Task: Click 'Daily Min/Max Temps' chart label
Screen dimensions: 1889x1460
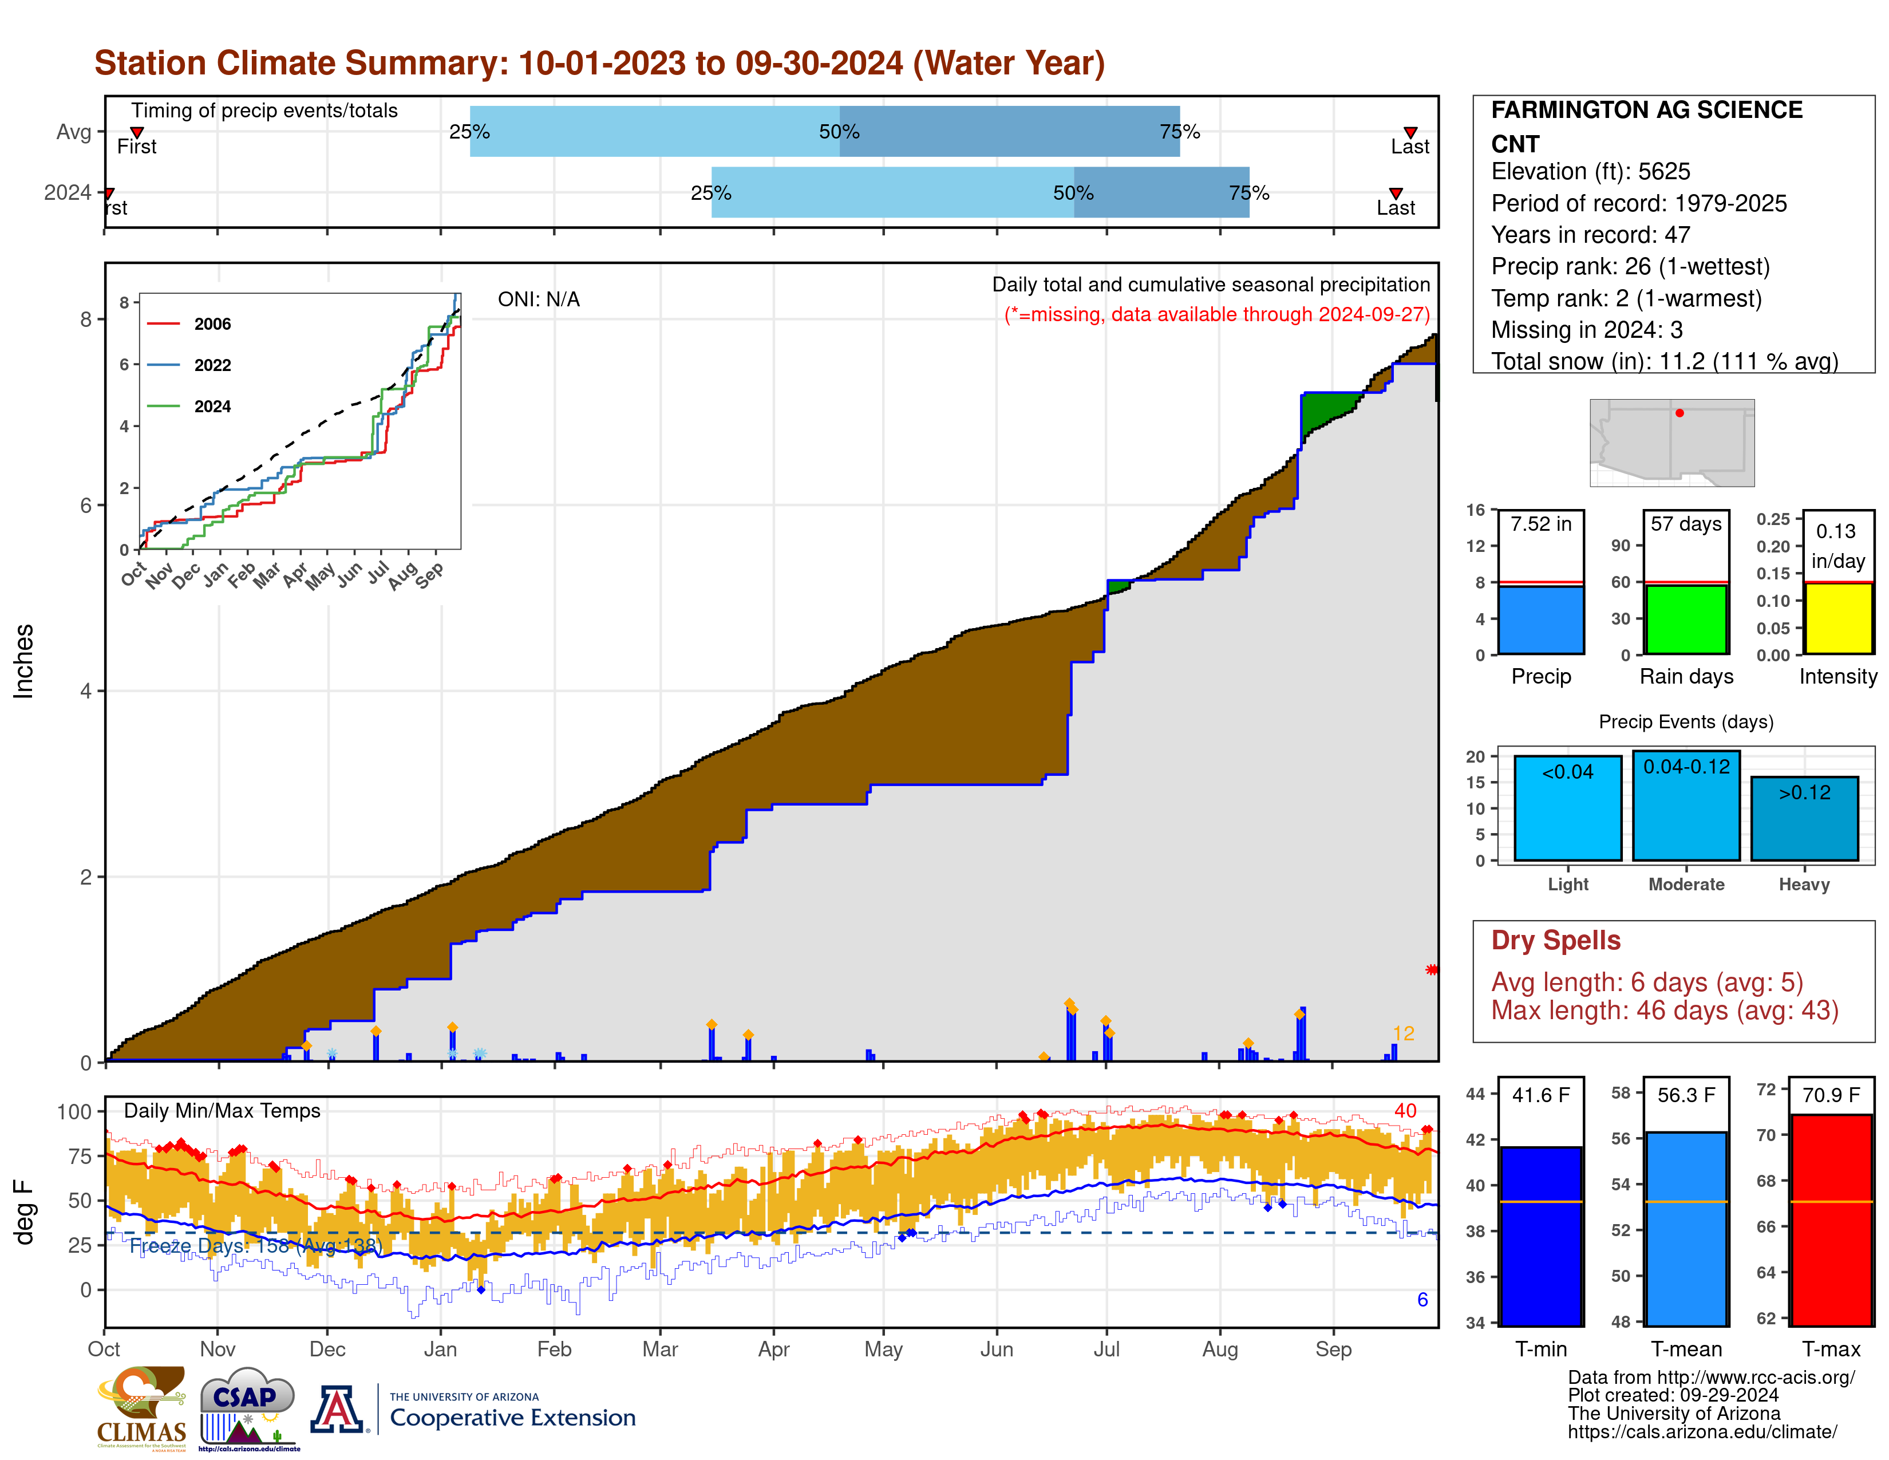Action: (x=222, y=1111)
